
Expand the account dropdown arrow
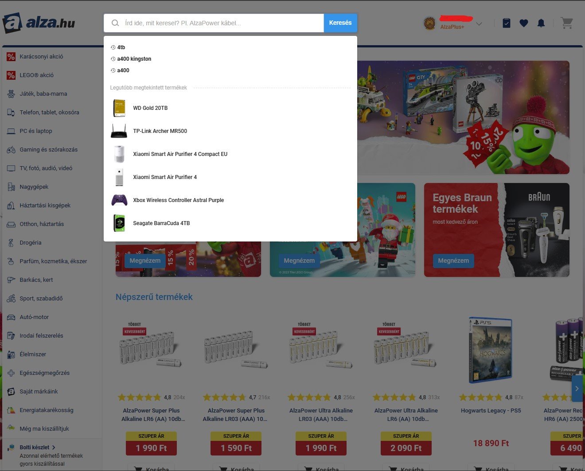pyautogui.click(x=479, y=24)
